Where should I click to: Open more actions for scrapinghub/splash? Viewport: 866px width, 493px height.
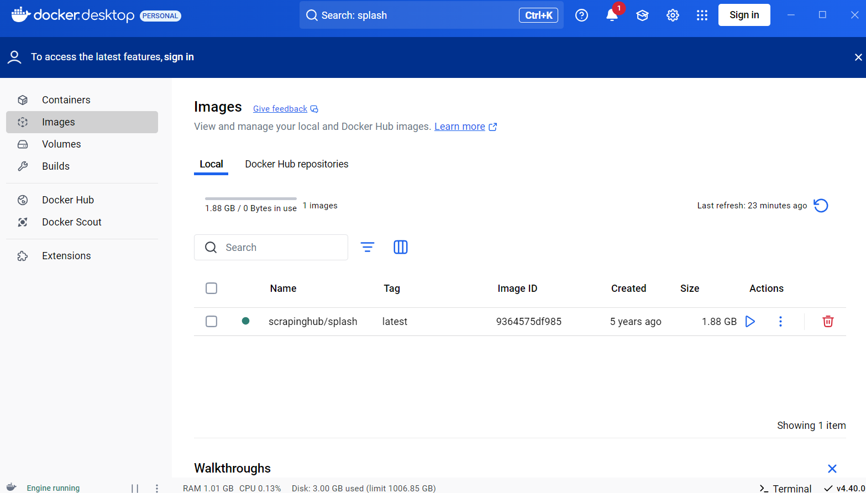[x=780, y=322]
